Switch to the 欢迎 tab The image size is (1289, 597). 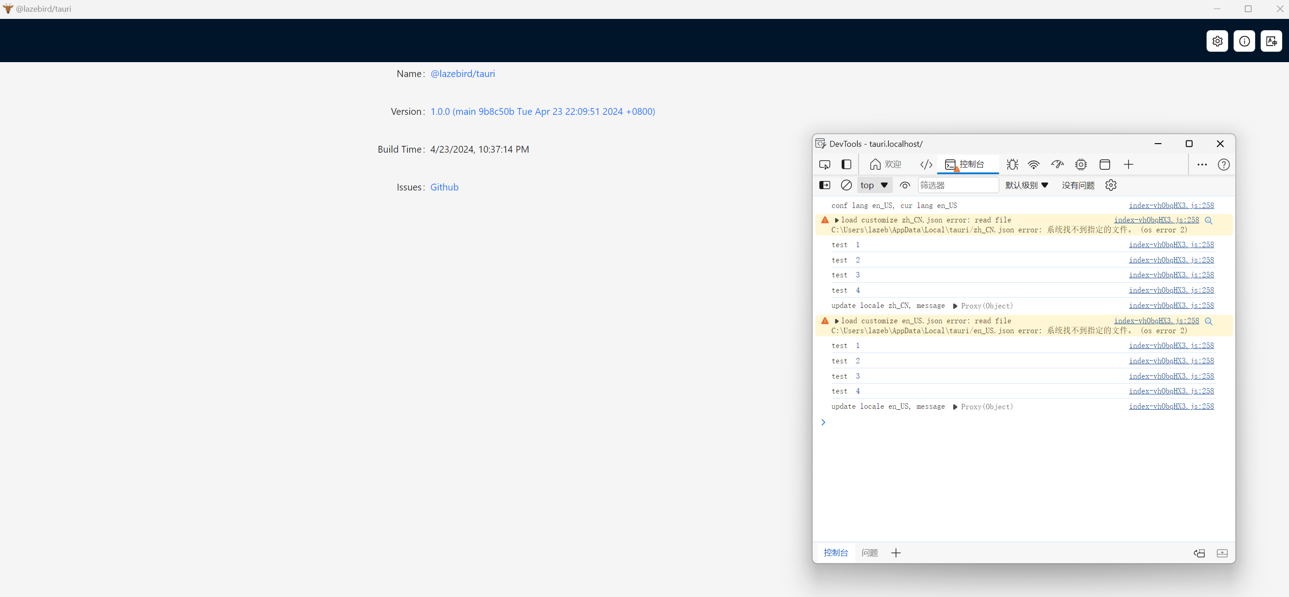(x=886, y=164)
